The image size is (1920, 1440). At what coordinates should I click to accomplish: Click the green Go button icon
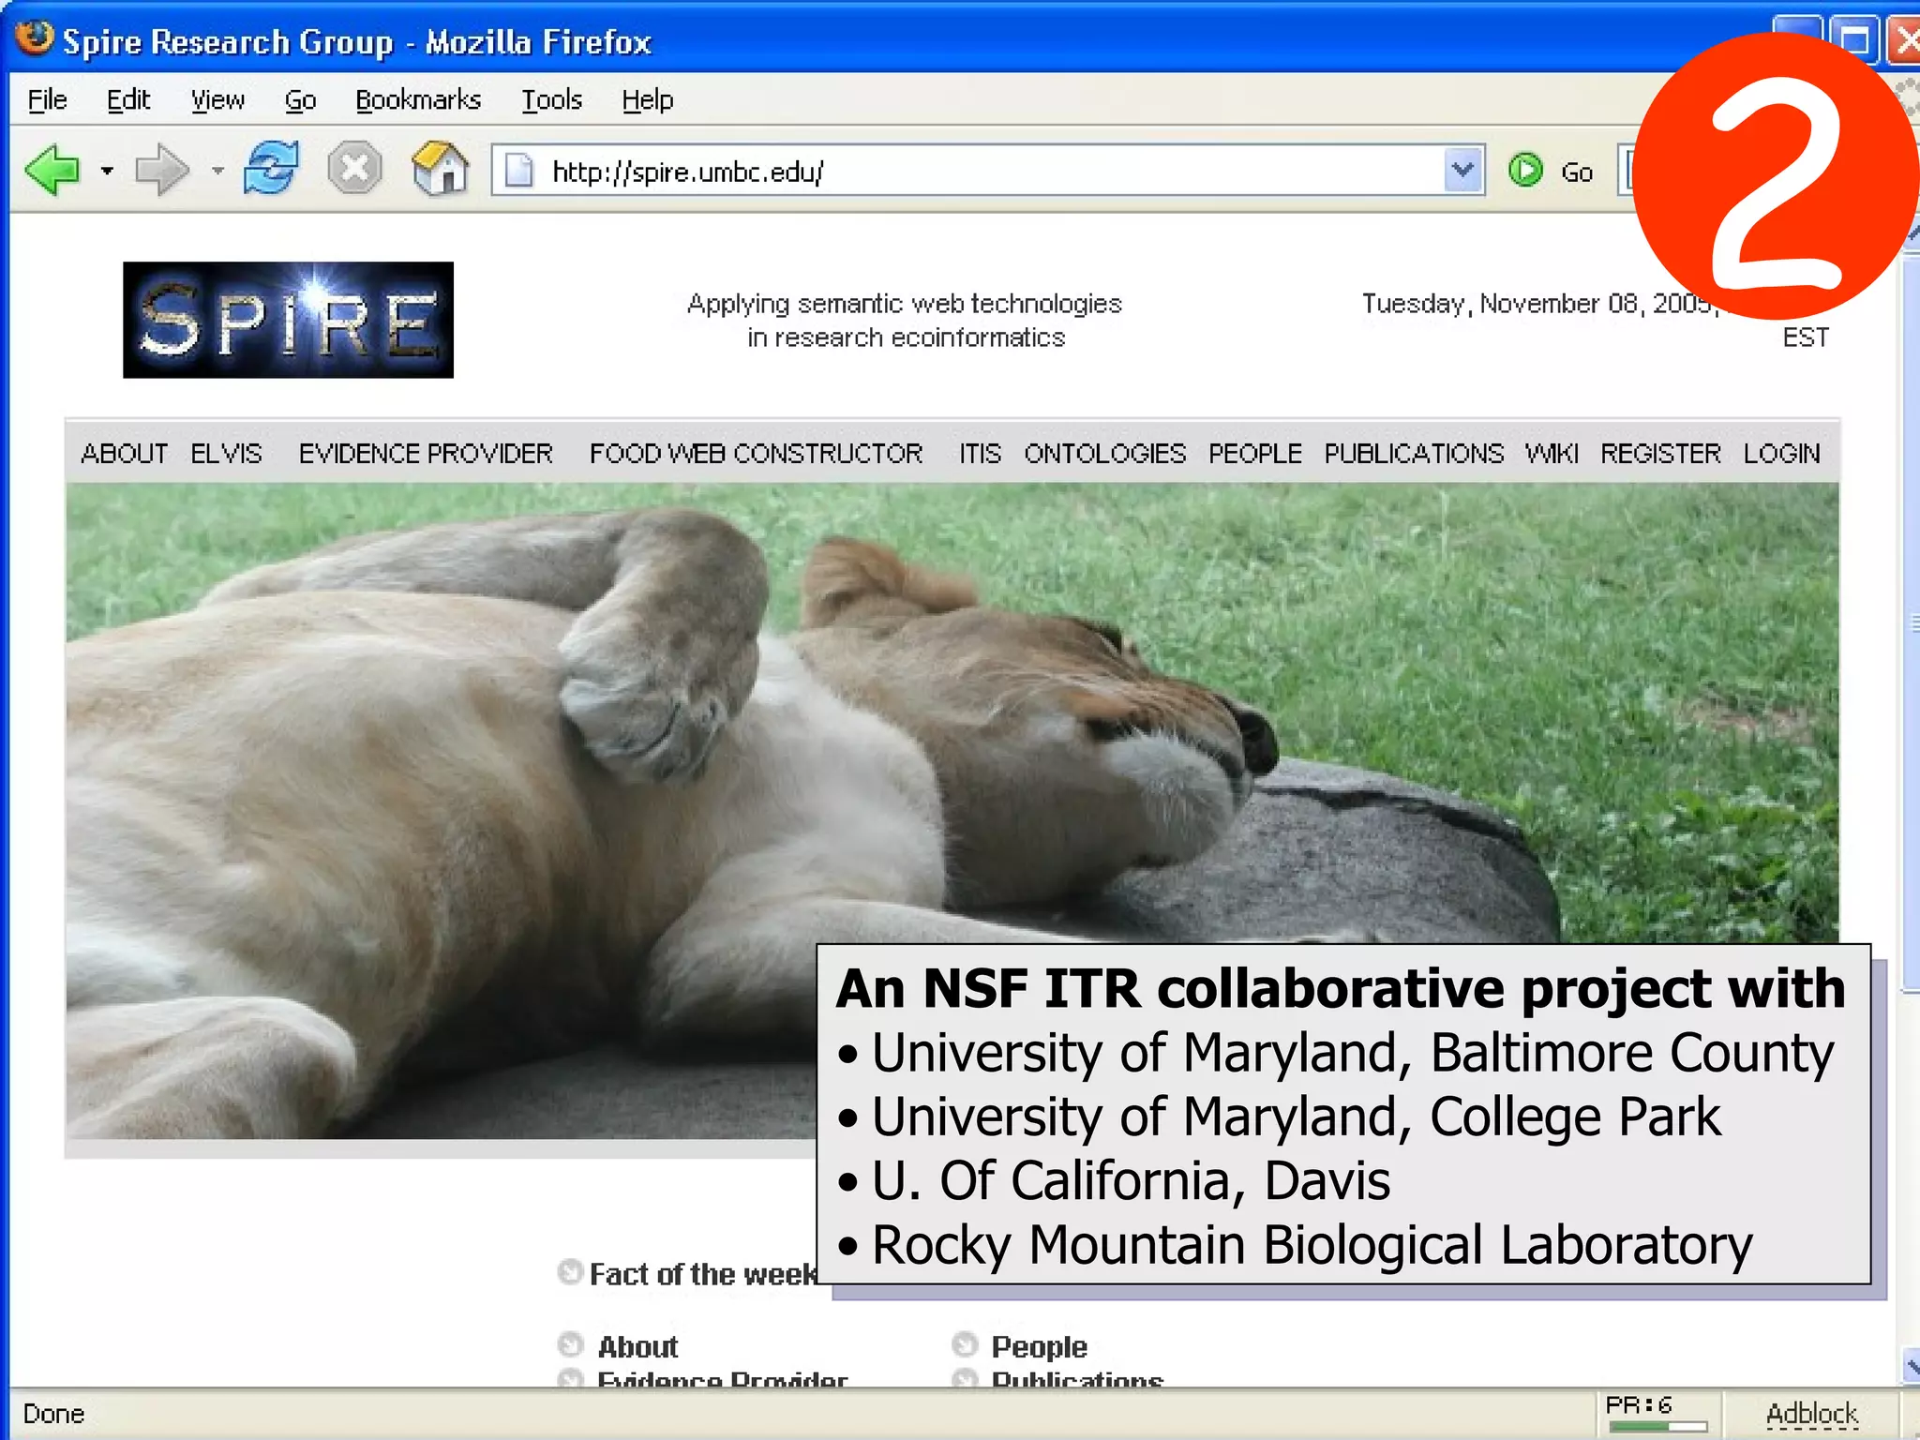[1526, 171]
